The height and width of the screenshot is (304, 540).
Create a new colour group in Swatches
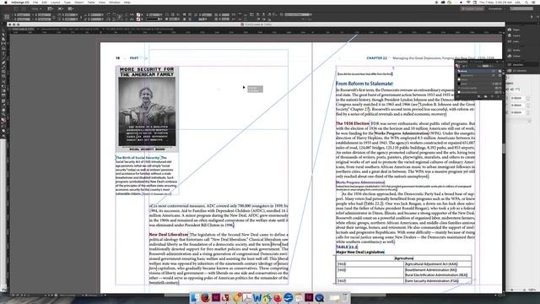pos(486,97)
